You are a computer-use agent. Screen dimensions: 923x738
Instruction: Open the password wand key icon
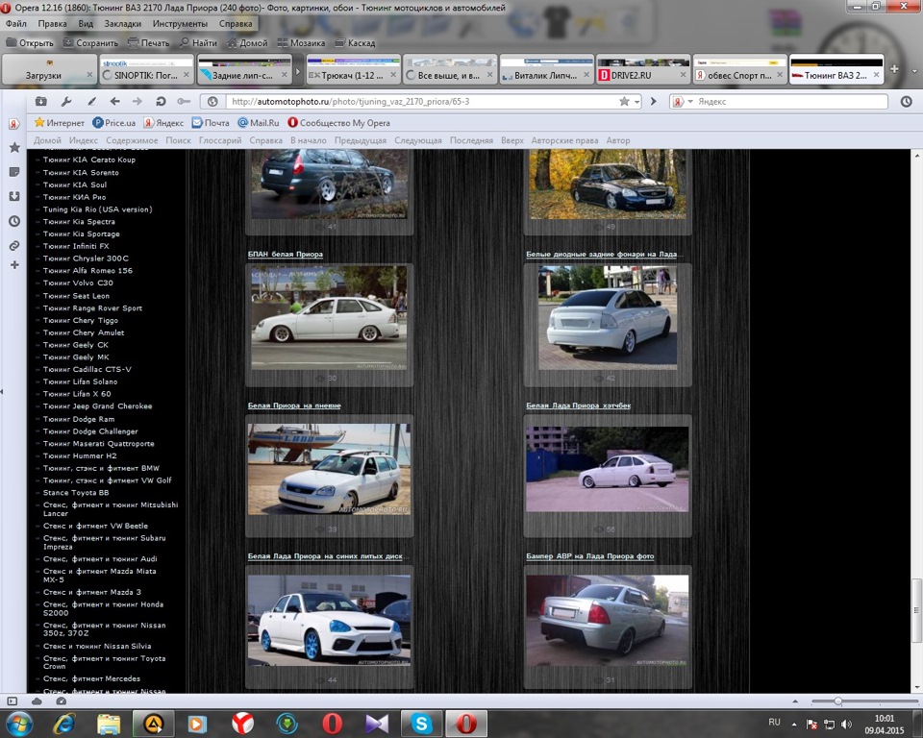(184, 102)
